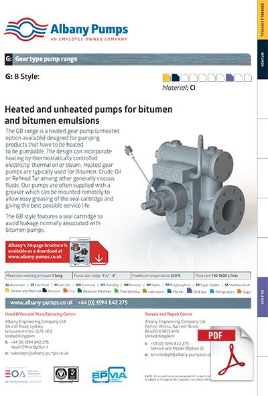The width and height of the screenshot is (268, 396).
Task: Select the yellow application swatch beside B Style
Action: pos(166,78)
